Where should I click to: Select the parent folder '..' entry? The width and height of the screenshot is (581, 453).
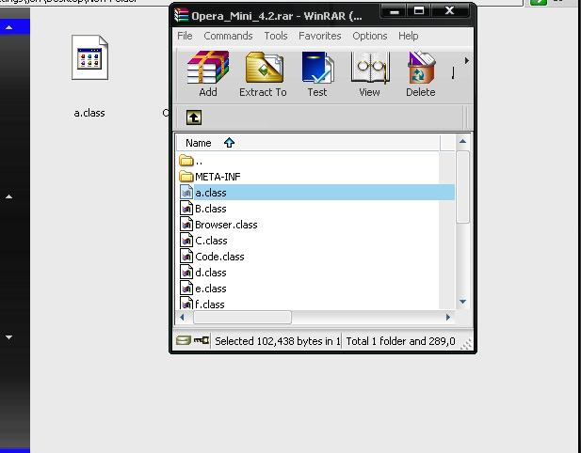pos(315,161)
